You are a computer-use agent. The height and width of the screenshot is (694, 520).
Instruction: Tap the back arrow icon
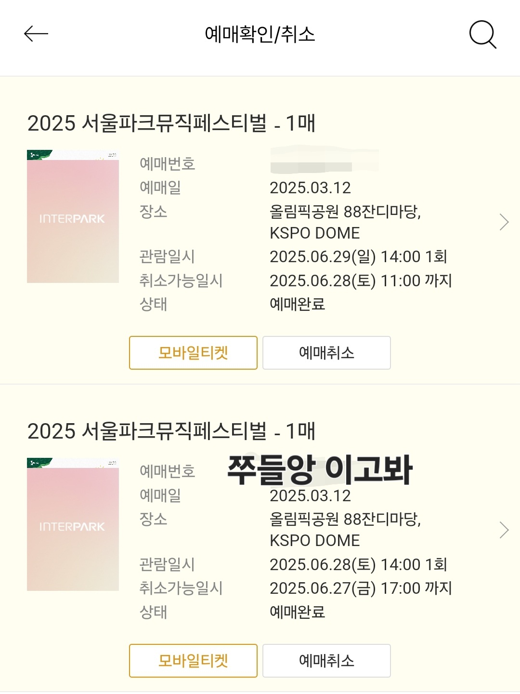[x=36, y=34]
